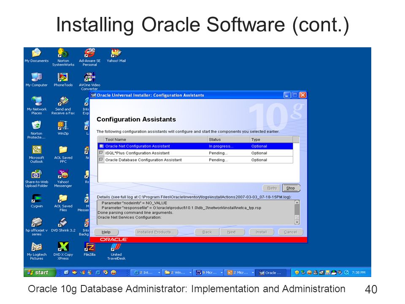The height and width of the screenshot is (304, 405).
Task: Expand the '2 Win...' taskbar group arrow
Action: (x=190, y=272)
